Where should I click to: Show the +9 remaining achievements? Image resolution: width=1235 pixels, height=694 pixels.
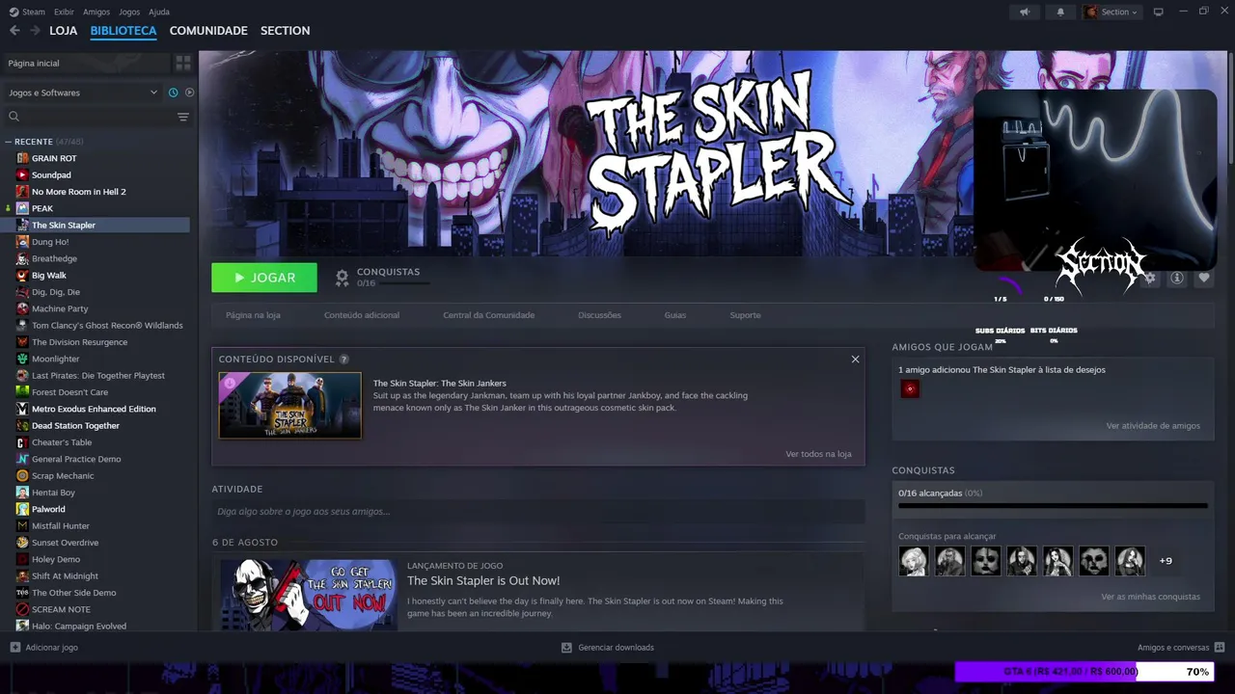click(1166, 561)
